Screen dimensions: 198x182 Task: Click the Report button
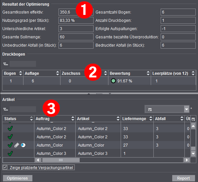[183, 178]
